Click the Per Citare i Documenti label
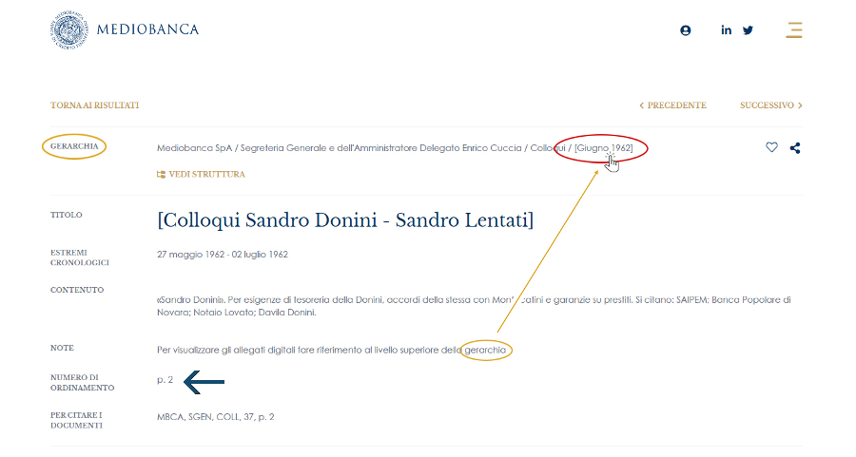The height and width of the screenshot is (457, 856). [x=76, y=421]
